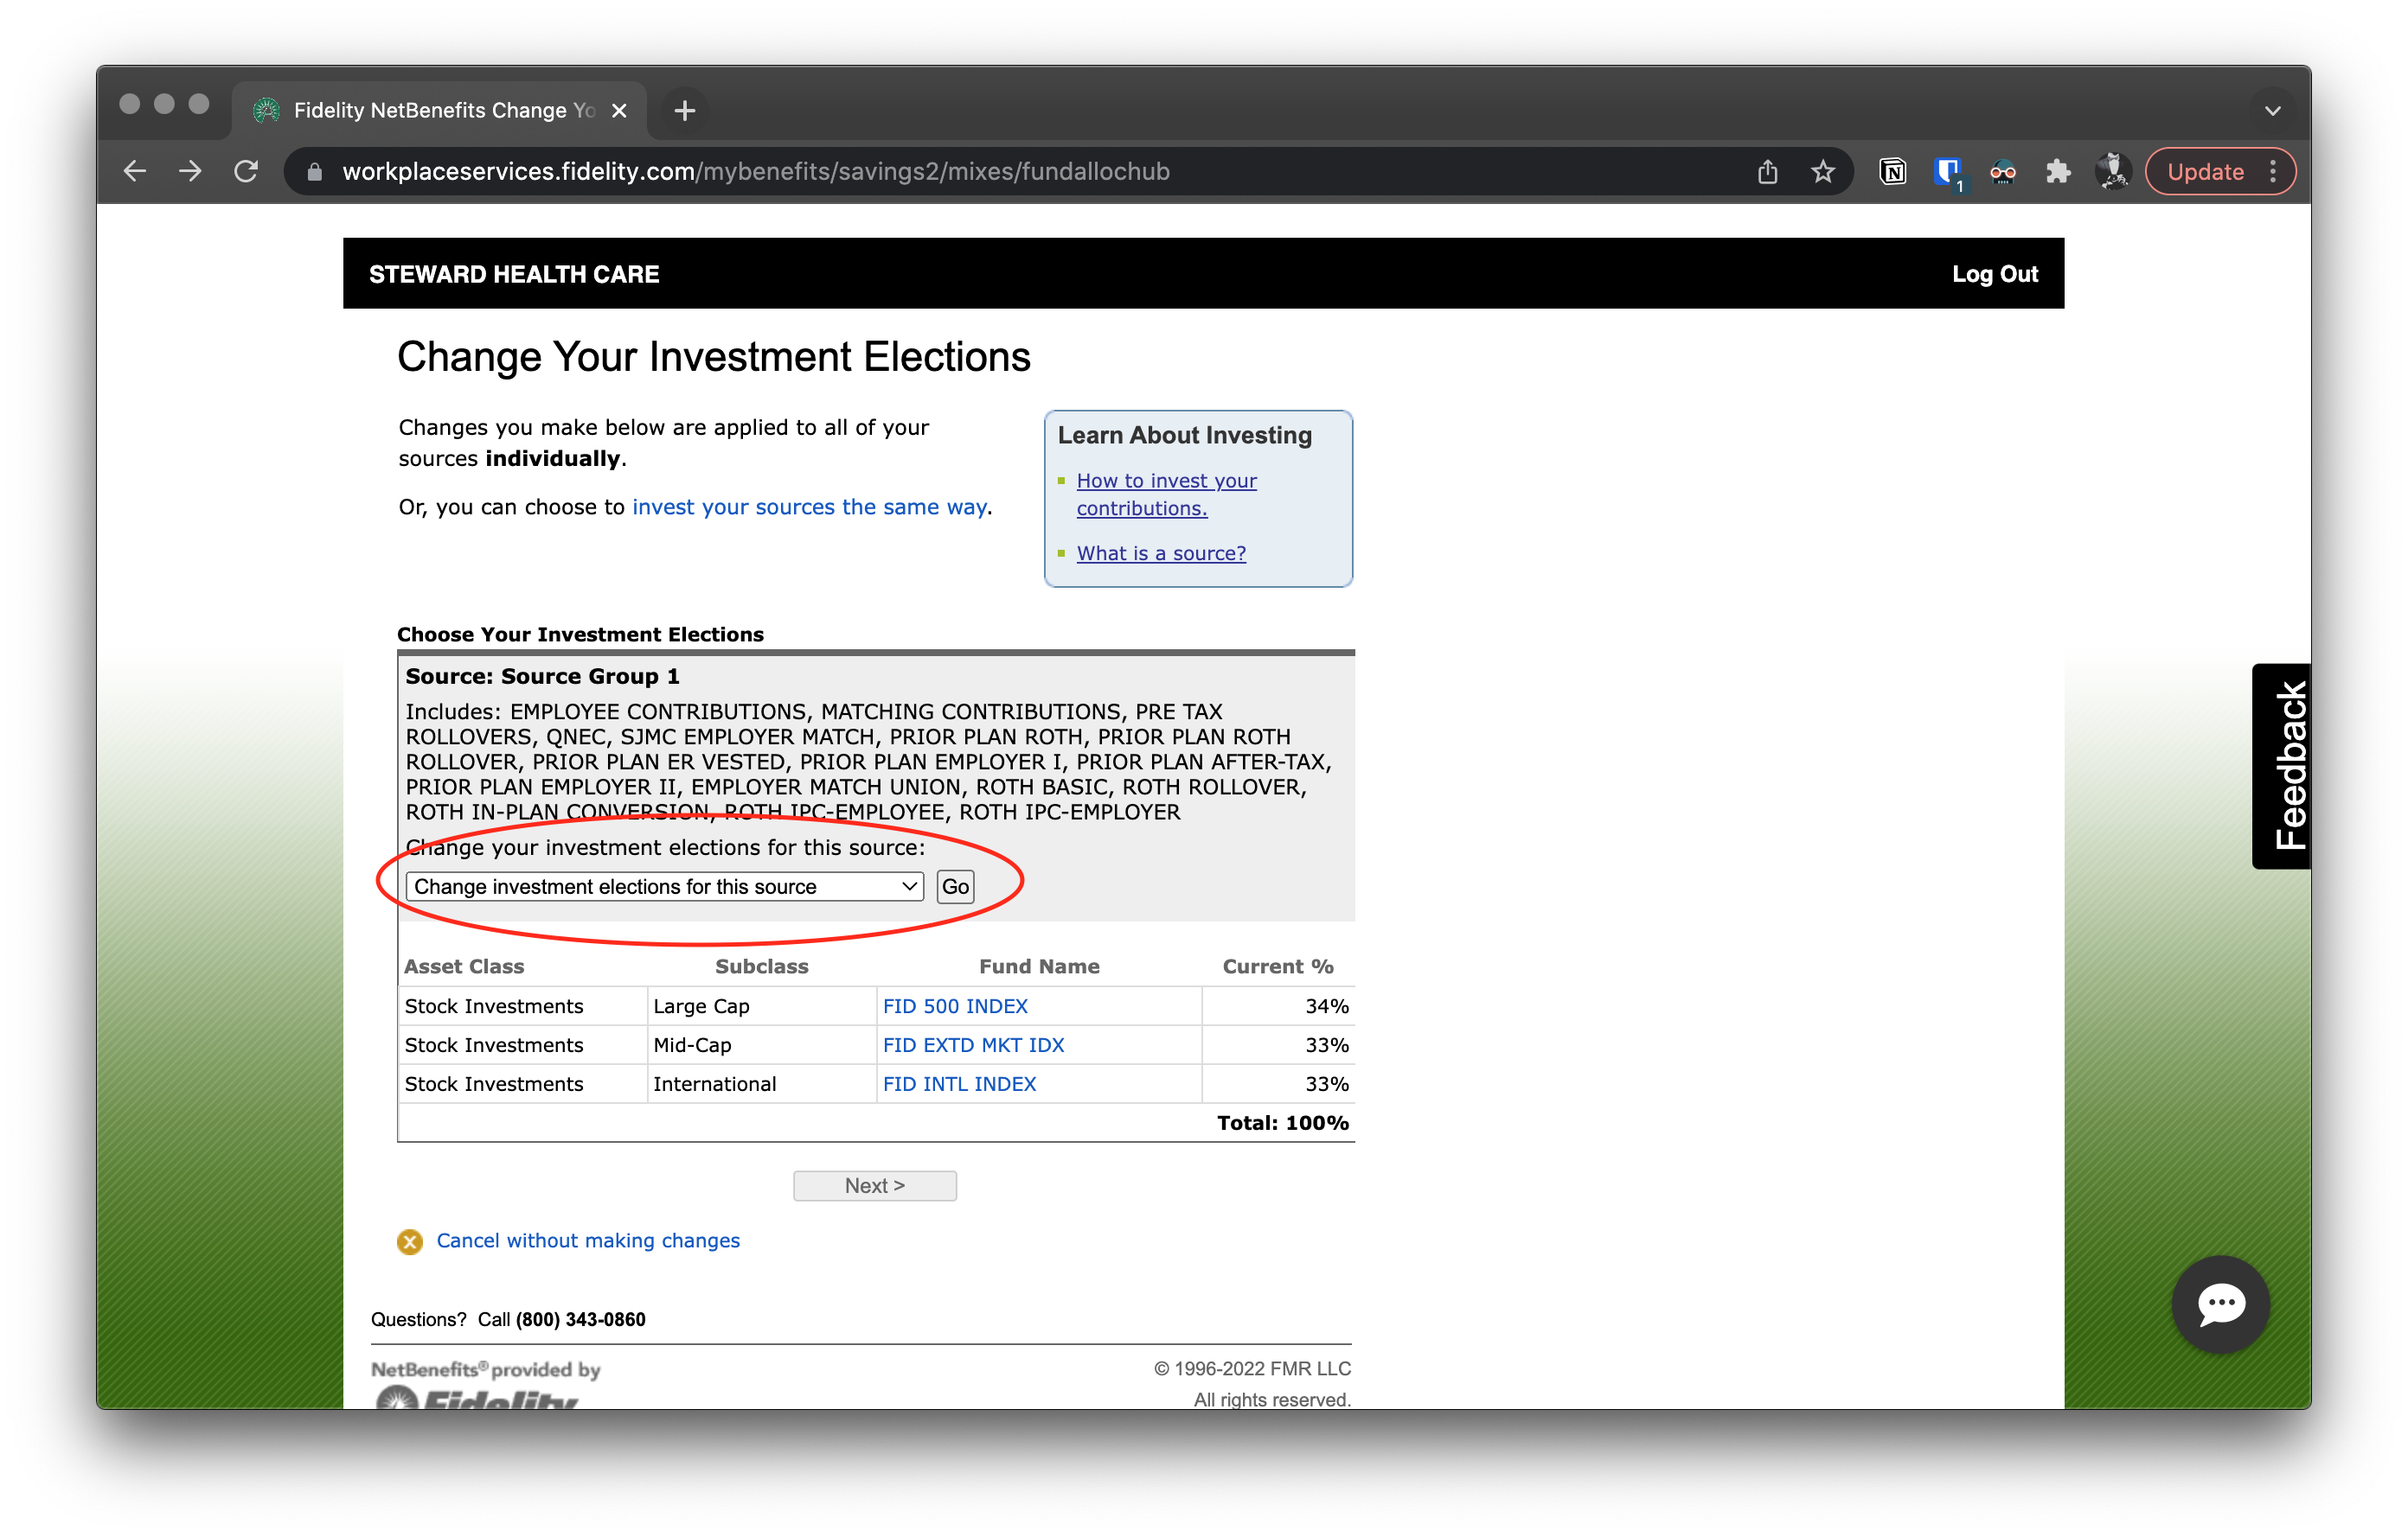The height and width of the screenshot is (1537, 2408).
Task: Open the chat bubble widget
Action: point(2220,1303)
